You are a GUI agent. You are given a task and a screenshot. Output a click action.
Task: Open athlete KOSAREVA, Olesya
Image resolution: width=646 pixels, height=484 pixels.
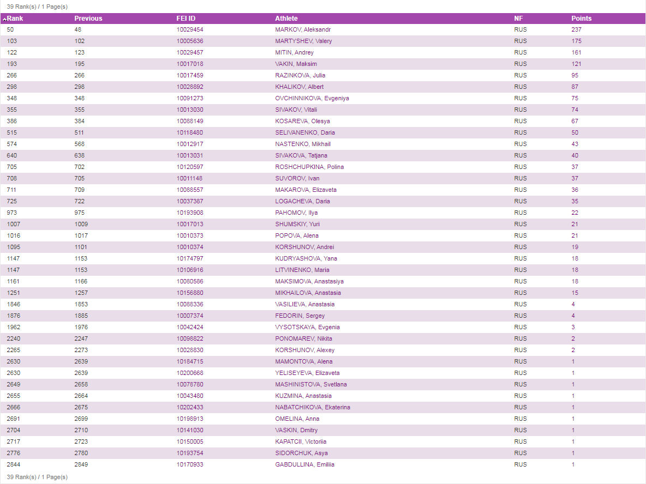coord(302,122)
